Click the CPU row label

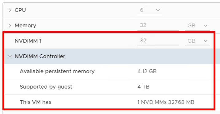point(20,10)
